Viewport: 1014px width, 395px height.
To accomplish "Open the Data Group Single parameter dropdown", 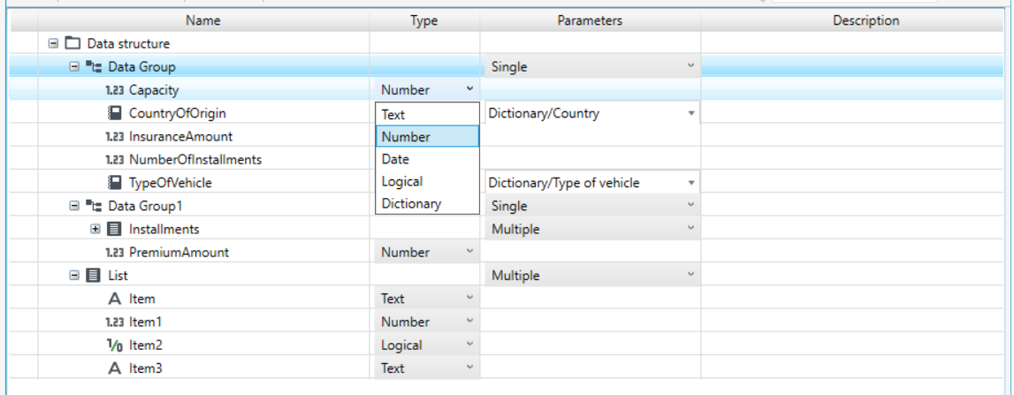I will coord(591,66).
